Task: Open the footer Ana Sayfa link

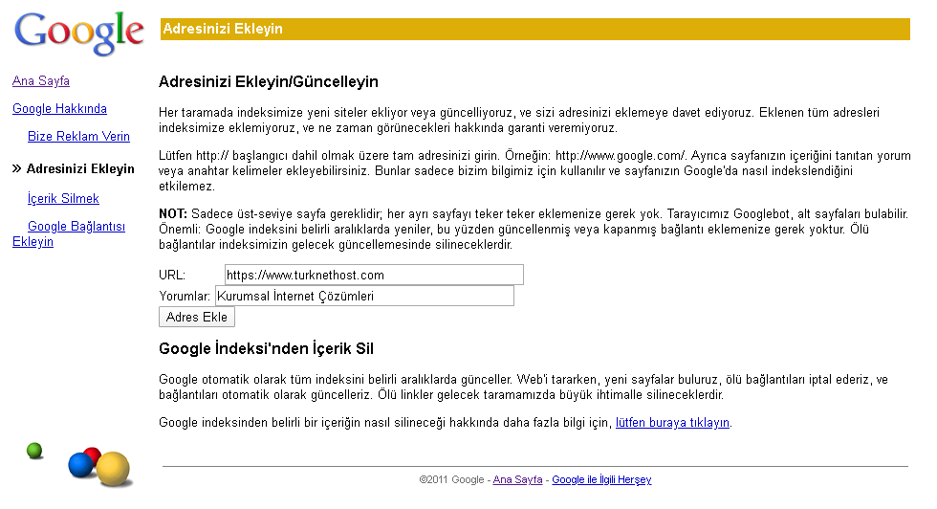Action: (x=517, y=479)
